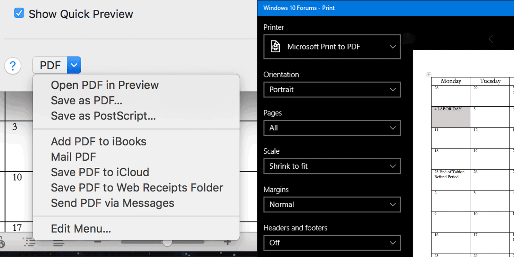Choose Send PDF via Messages
Screen dimensions: 514x257
112,203
